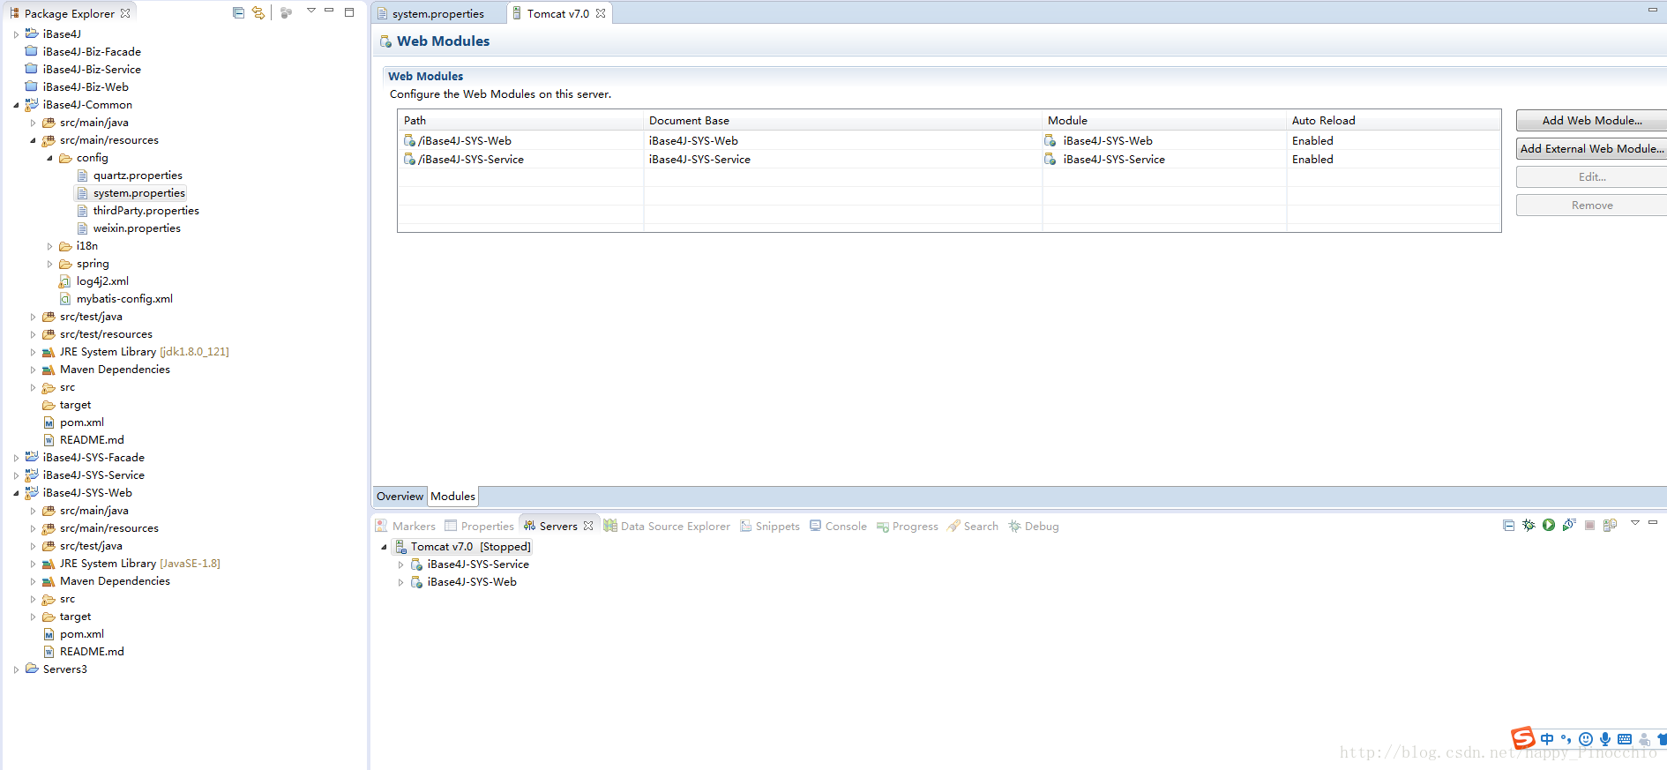Select mybatis-config.xml file icon
Viewport: 1667px width, 770px height.
click(x=65, y=299)
